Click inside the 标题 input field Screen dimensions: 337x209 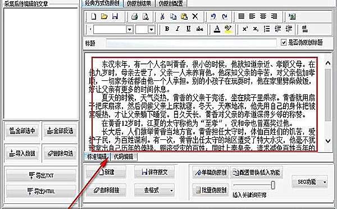pyautogui.click(x=191, y=43)
